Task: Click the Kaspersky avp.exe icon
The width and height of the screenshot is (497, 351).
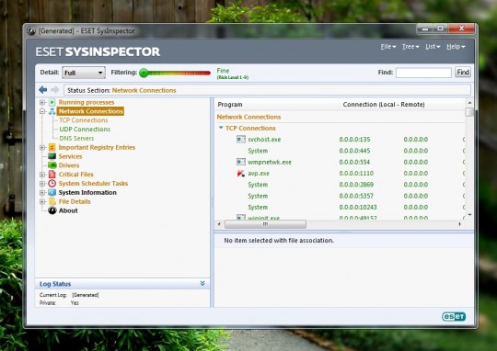Action: coord(241,174)
